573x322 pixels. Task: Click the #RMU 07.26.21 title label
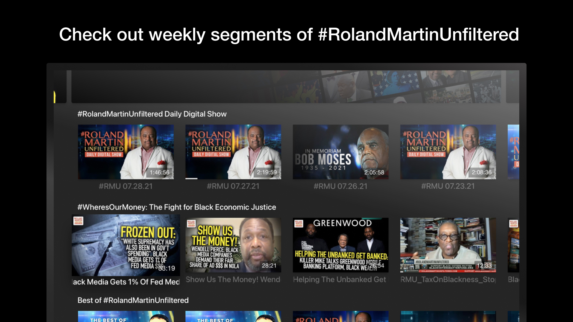coord(341,186)
